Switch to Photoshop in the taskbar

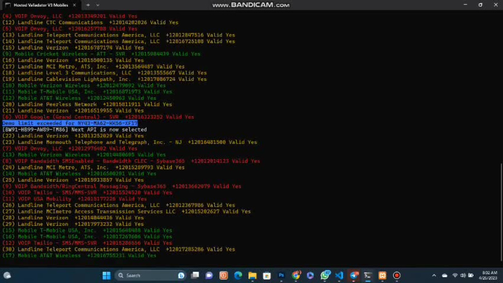[x=281, y=275]
